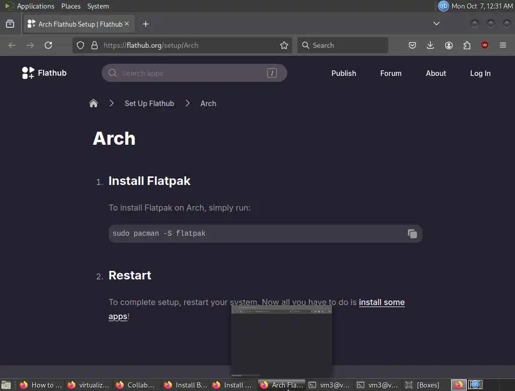Click the window preview thumbnail popup
The image size is (515, 391).
[x=282, y=341]
